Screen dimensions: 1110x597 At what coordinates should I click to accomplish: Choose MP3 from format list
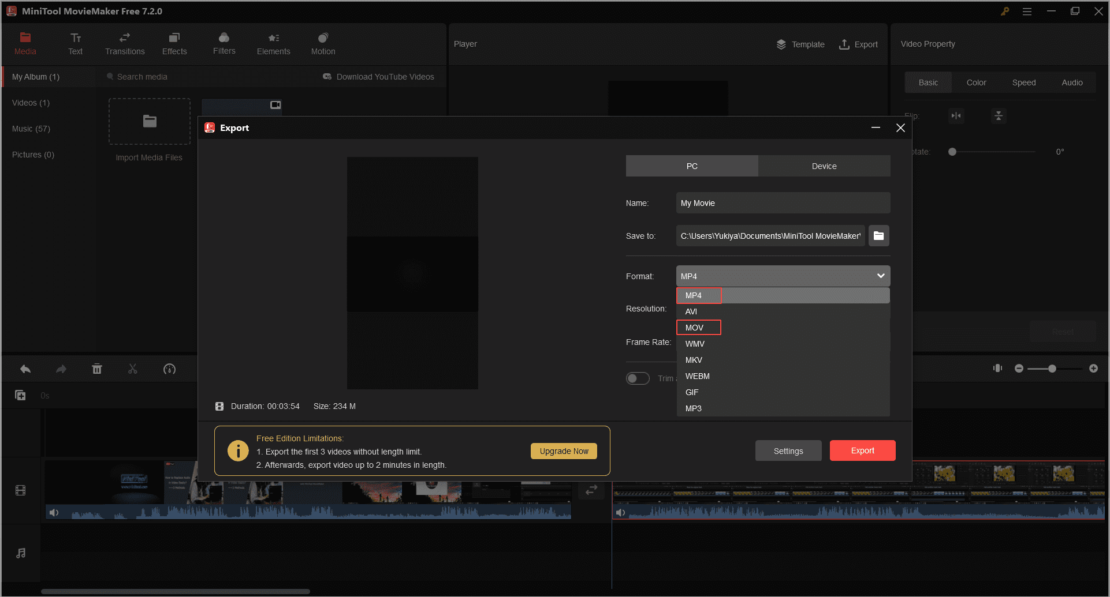(783, 408)
